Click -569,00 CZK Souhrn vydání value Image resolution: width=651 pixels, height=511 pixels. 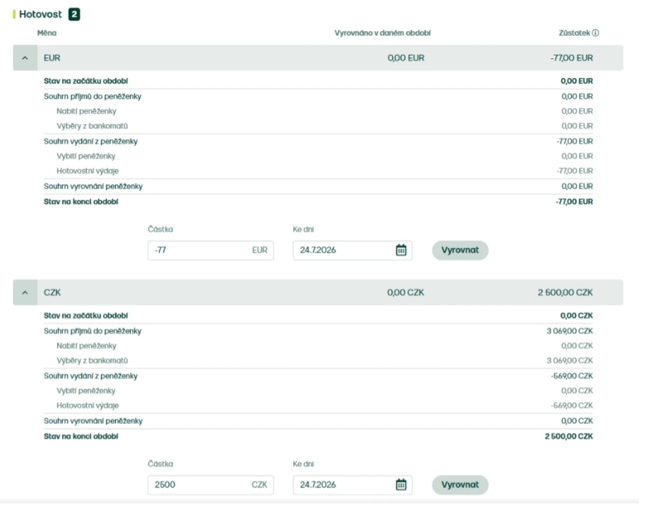[572, 376]
